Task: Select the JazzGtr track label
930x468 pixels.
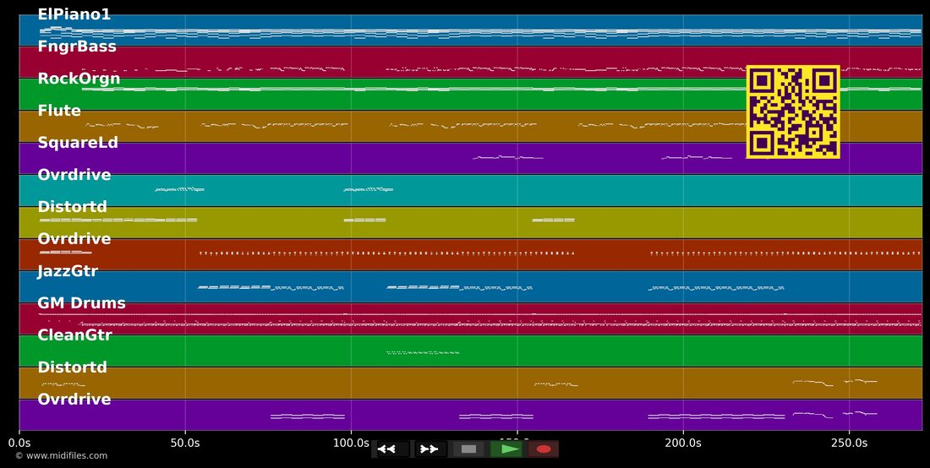Action: [x=68, y=270]
